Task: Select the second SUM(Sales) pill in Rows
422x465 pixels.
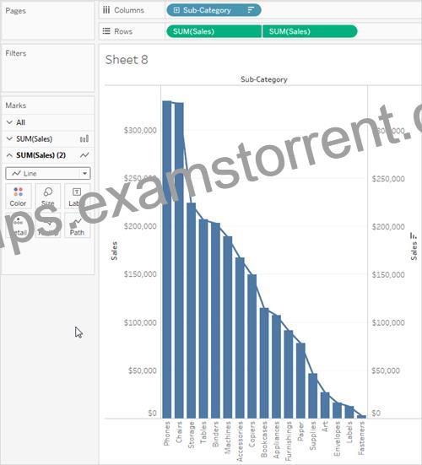Action: (310, 31)
